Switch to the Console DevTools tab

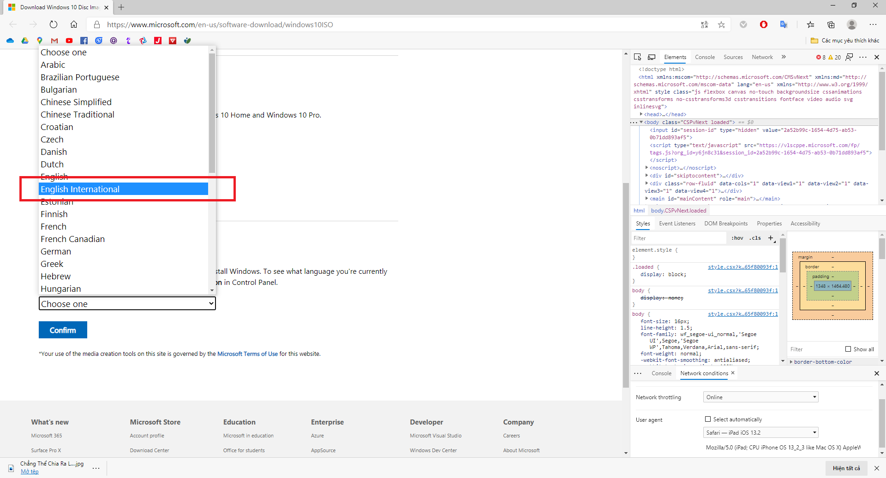(x=705, y=57)
